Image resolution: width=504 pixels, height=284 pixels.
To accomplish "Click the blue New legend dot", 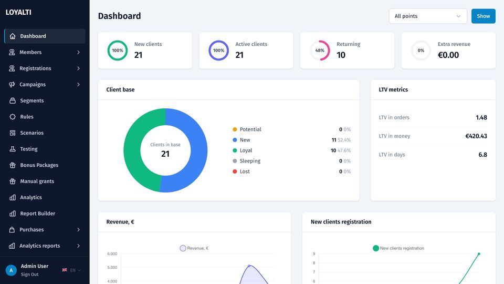I will pos(235,140).
